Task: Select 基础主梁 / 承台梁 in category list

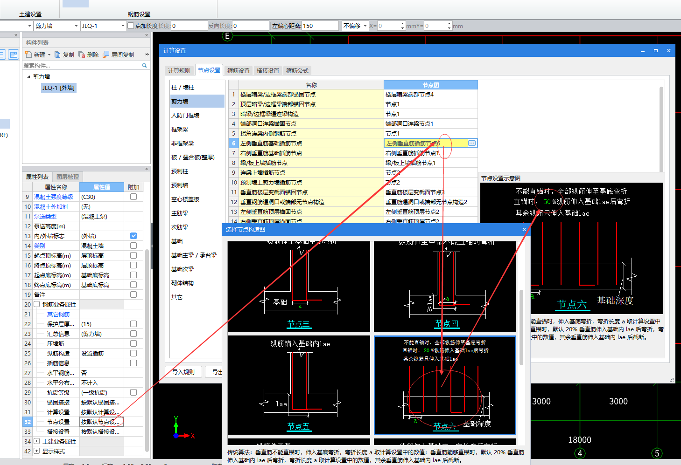Action: click(x=197, y=255)
